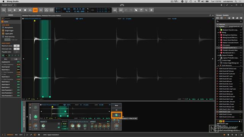The height and width of the screenshot is (137, 244).
Task: Click the Duplicate icon in toolbar
Action: pyautogui.click(x=146, y=10)
